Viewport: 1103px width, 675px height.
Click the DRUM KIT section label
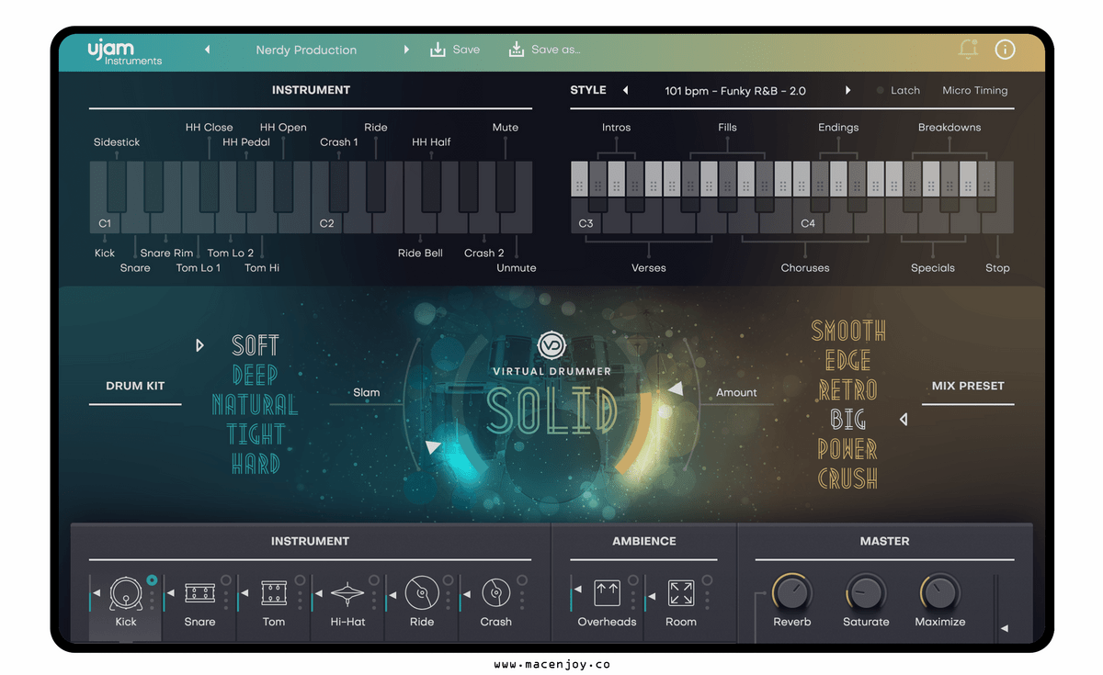pyautogui.click(x=135, y=386)
